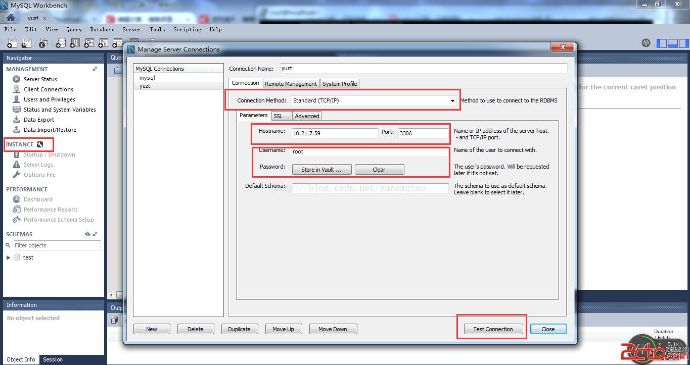Create a new SQL tab for queries
Viewport: 690px width, 365px height.
[x=12, y=43]
